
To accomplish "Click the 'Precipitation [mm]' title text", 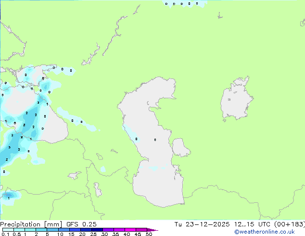I will tap(31, 224).
